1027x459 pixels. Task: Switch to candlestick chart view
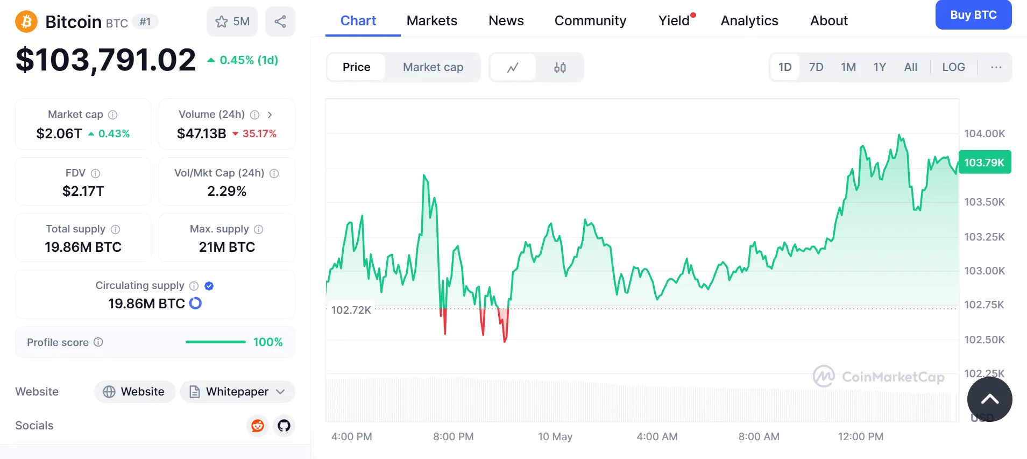[x=559, y=67]
